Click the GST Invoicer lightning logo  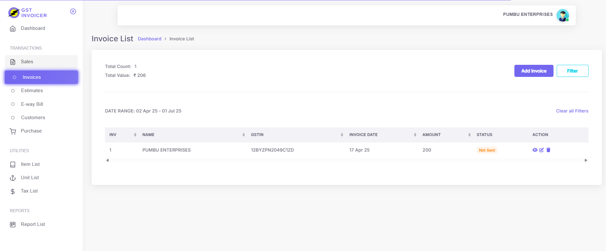[x=14, y=13]
